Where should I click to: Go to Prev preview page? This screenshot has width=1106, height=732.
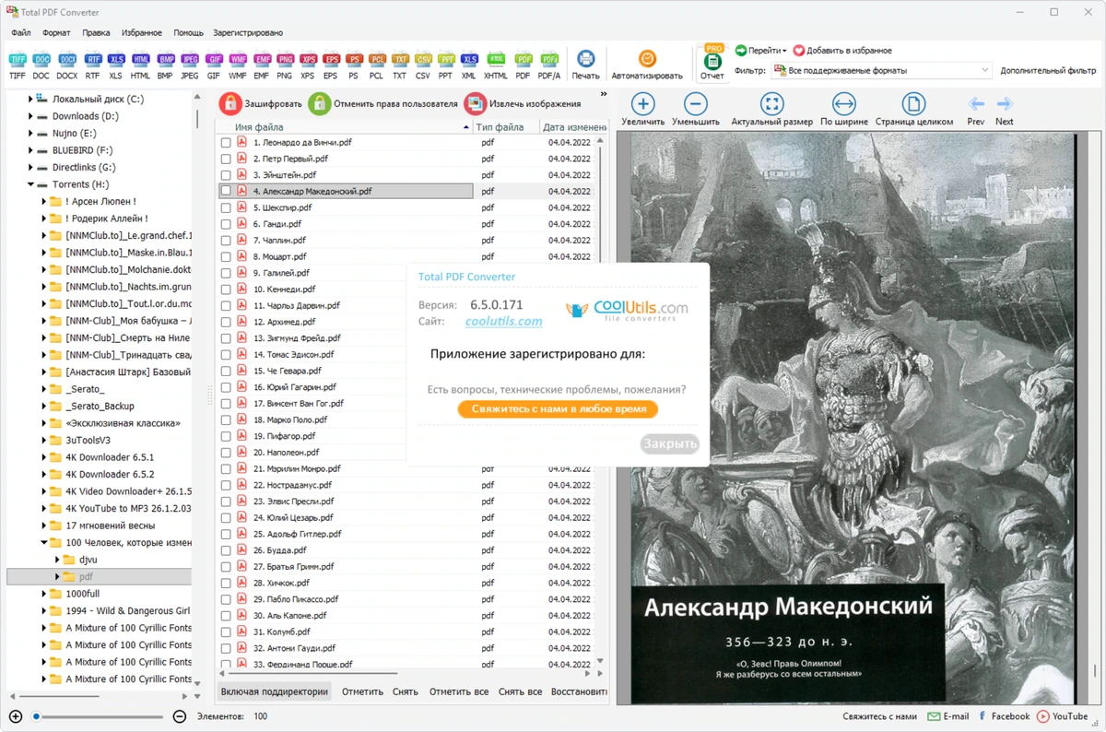976,109
